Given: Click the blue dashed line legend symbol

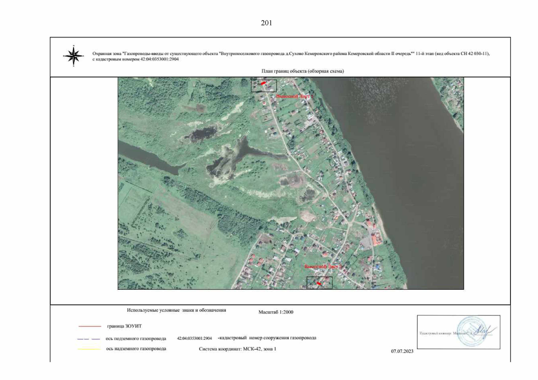Looking at the screenshot, I should tap(88, 339).
